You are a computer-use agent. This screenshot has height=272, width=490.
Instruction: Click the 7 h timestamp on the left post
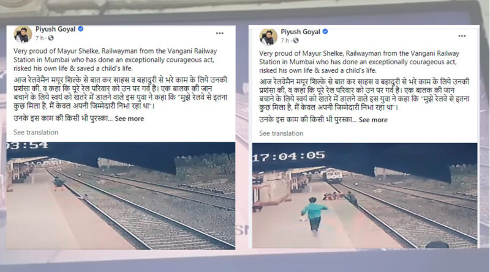(x=39, y=38)
